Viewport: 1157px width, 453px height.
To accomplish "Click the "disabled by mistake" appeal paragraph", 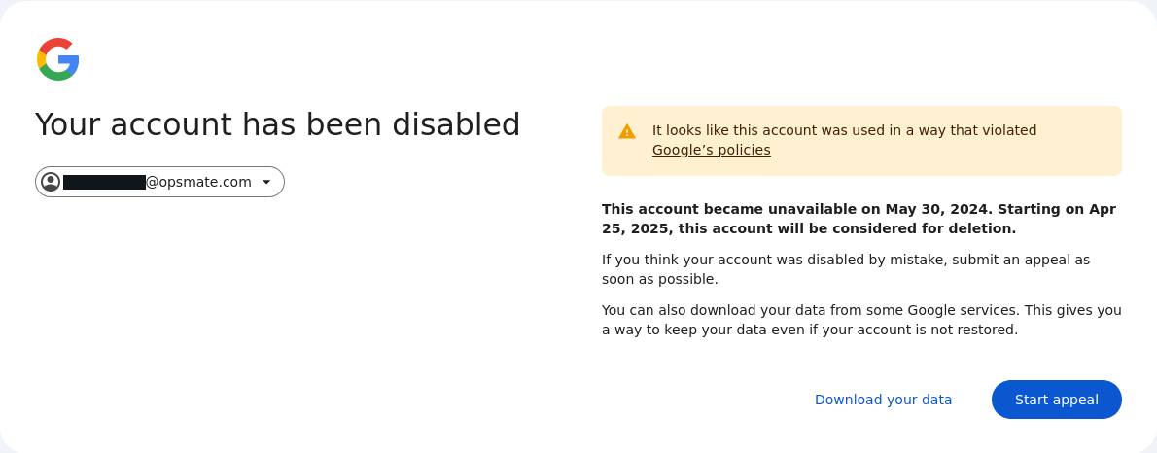I will (845, 260).
